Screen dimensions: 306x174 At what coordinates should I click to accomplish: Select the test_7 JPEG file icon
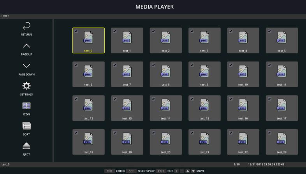click(127, 71)
